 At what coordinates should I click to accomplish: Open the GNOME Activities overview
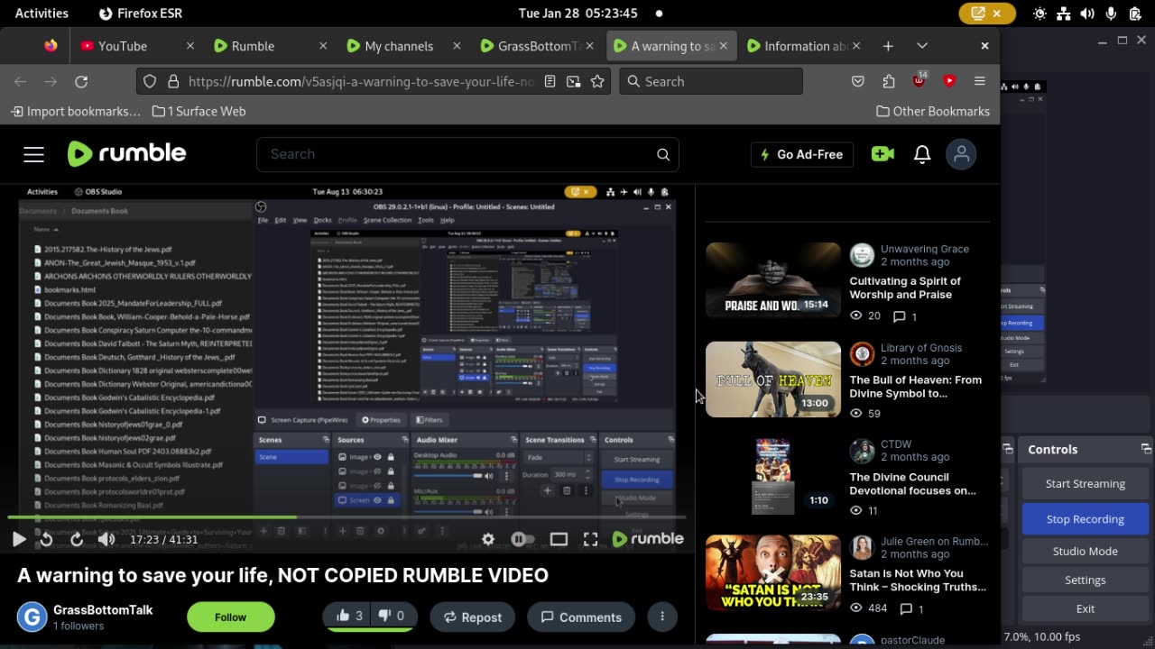coord(42,13)
